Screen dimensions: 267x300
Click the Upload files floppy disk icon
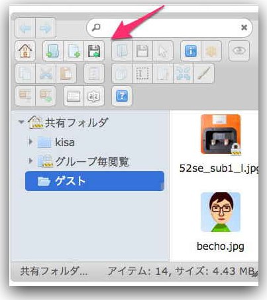[94, 51]
